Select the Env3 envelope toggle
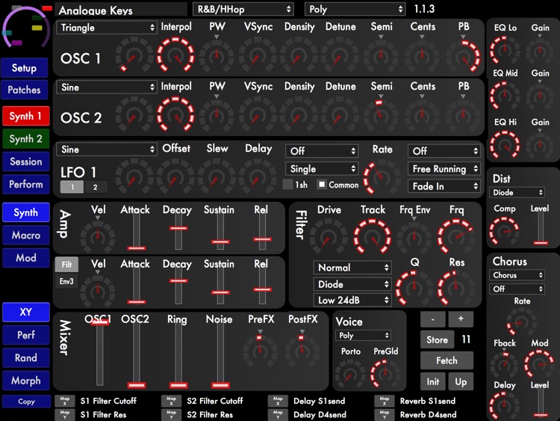560x421 pixels. 66,281
